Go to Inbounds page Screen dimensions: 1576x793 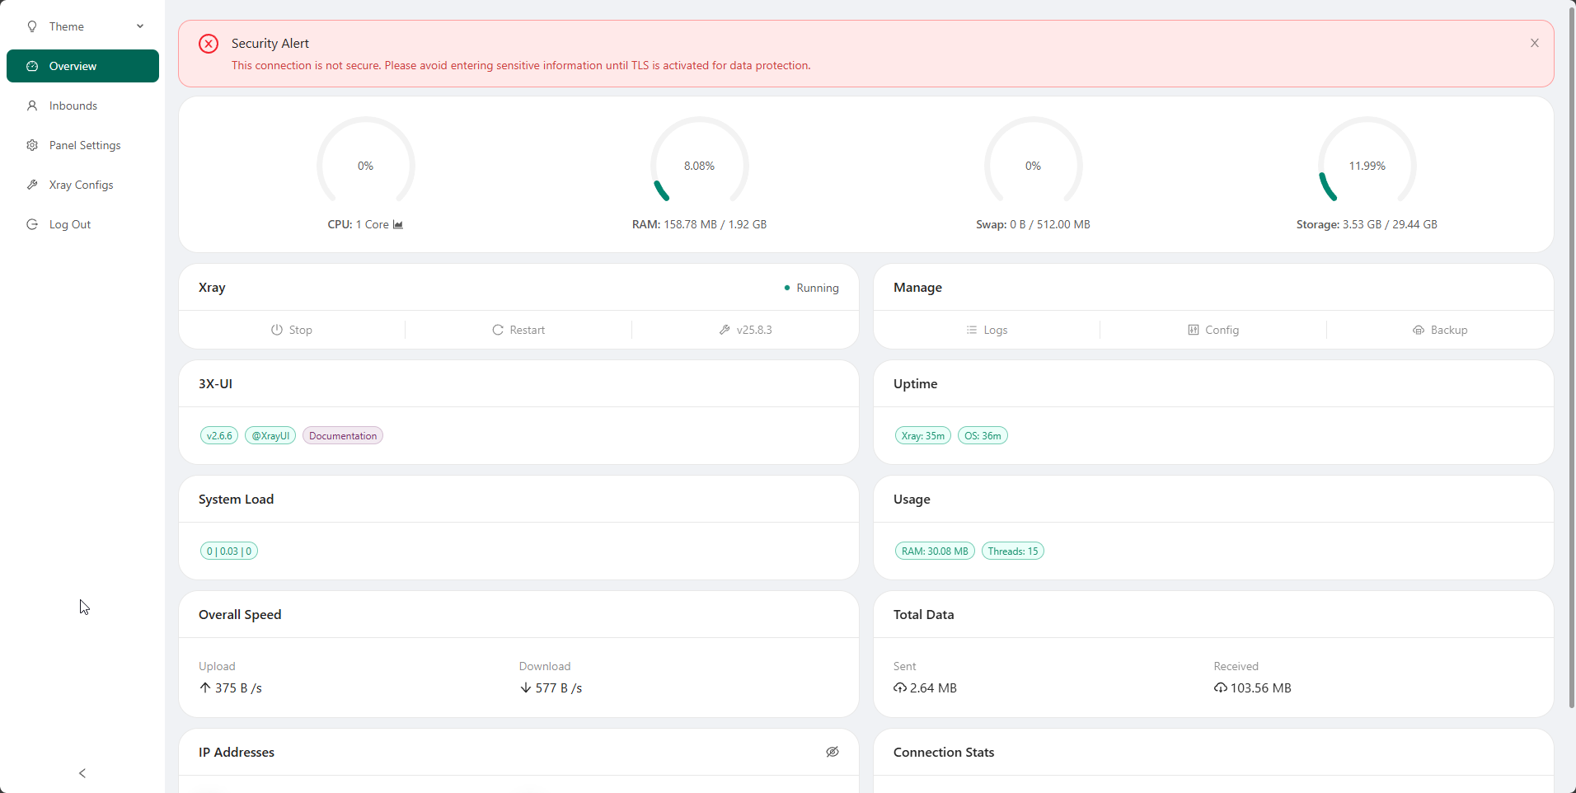pos(73,106)
